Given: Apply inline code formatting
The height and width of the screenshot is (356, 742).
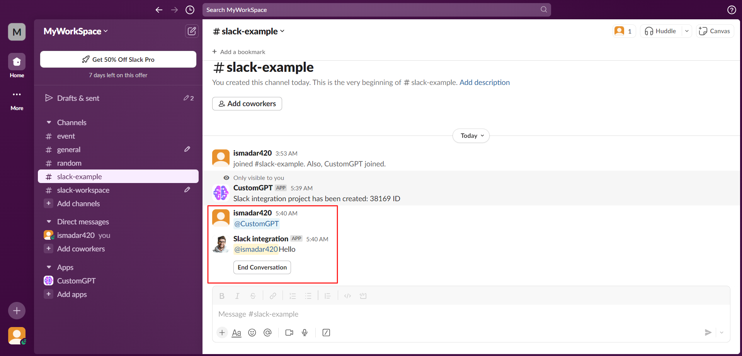Looking at the screenshot, I should pyautogui.click(x=347, y=296).
